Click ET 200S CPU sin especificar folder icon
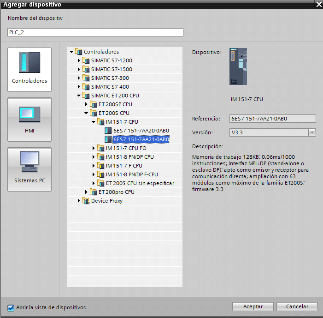The image size is (323, 318). pyautogui.click(x=101, y=183)
